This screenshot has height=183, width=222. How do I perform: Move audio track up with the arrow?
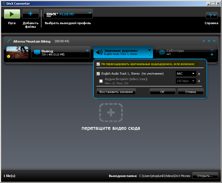199,74
